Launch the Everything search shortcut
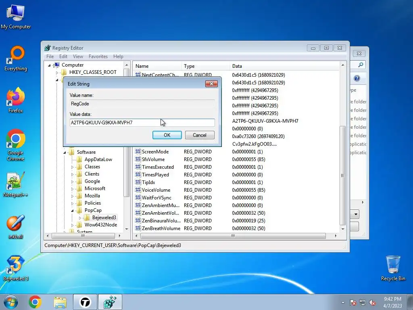Image resolution: width=413 pixels, height=310 pixels. pyautogui.click(x=16, y=59)
